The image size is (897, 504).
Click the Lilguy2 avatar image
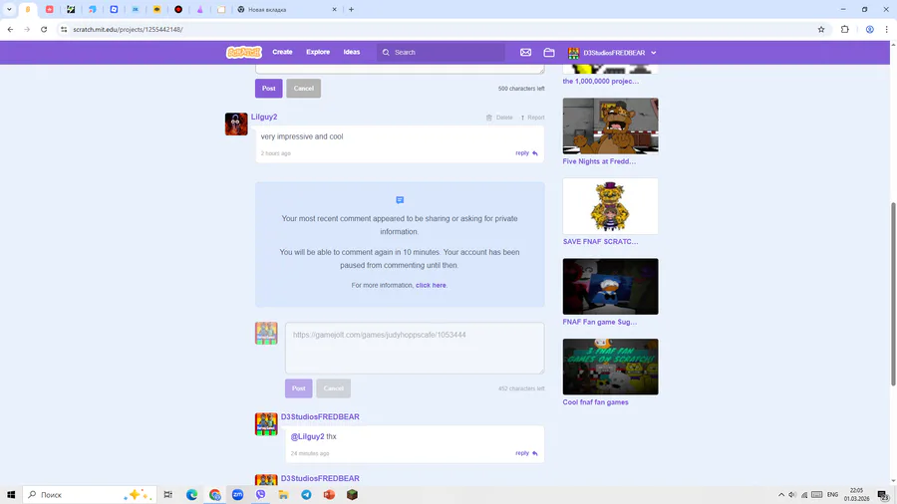pyautogui.click(x=236, y=124)
